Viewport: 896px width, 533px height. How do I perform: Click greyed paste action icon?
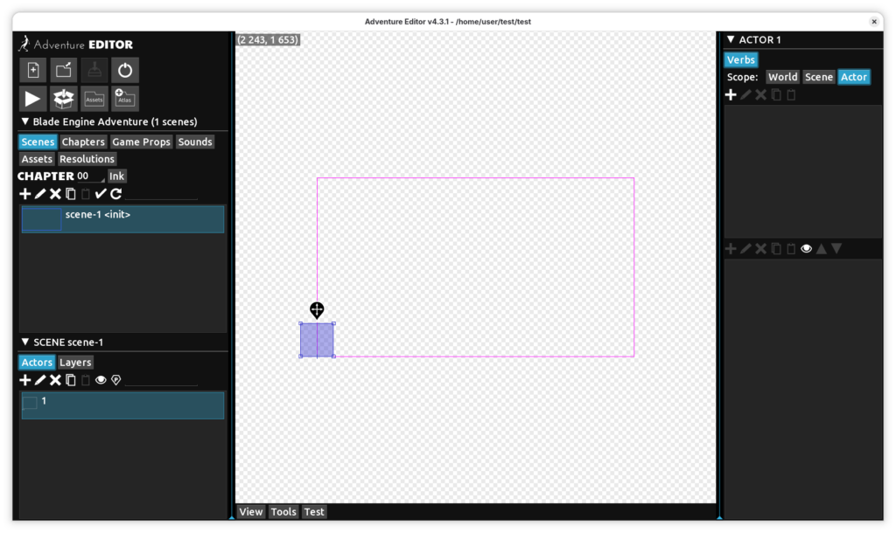click(791, 249)
